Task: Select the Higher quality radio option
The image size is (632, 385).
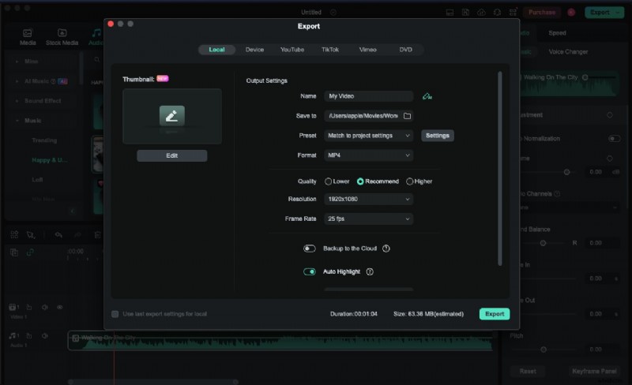Action: click(409, 181)
